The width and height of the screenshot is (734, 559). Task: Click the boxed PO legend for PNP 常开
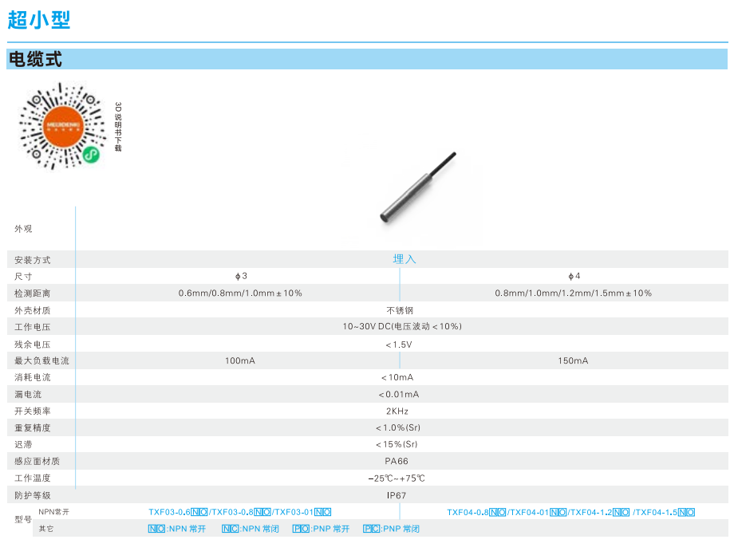pos(301,529)
